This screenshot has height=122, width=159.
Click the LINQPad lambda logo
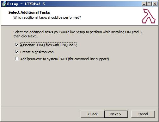(149, 16)
